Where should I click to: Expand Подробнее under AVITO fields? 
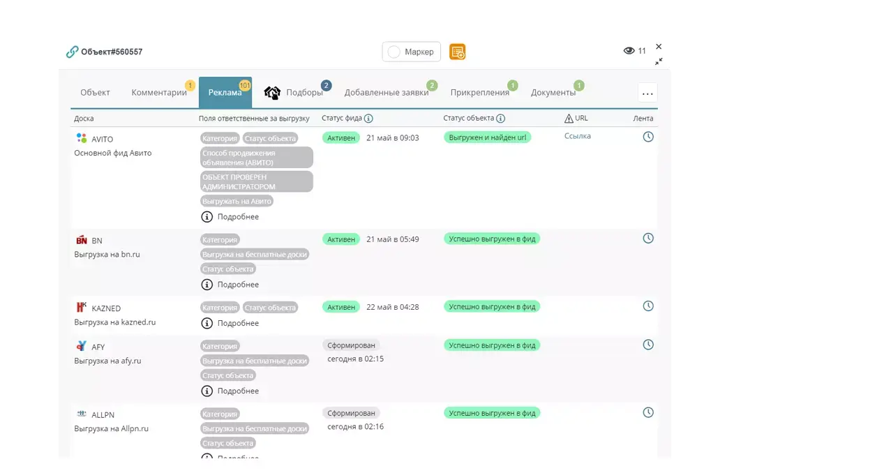point(230,217)
